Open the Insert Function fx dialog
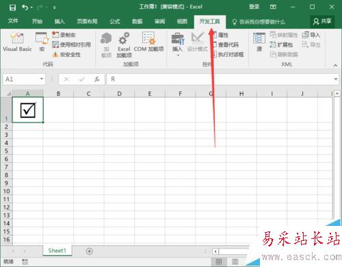Screen dimensions: 342x267 coord(97,79)
